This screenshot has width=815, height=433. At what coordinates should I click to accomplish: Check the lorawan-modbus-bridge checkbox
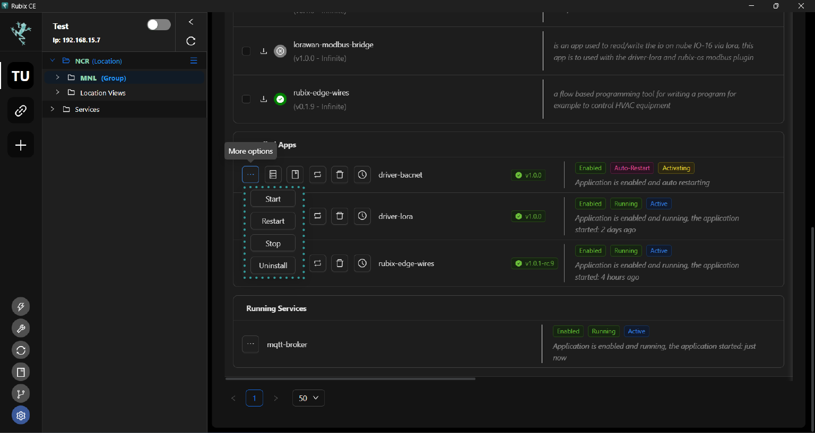pyautogui.click(x=246, y=51)
